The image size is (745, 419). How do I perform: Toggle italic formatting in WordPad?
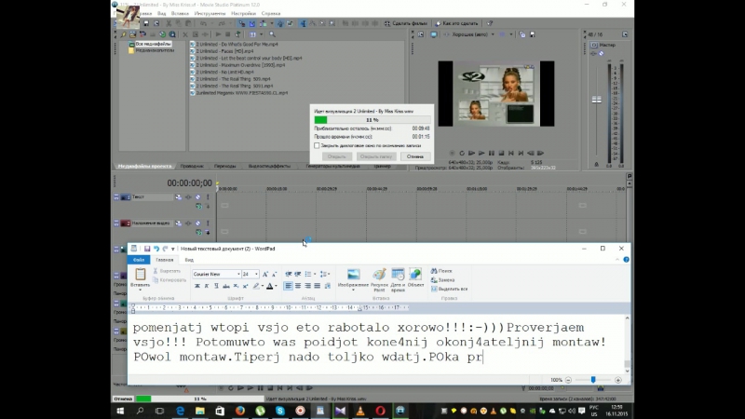pos(207,286)
